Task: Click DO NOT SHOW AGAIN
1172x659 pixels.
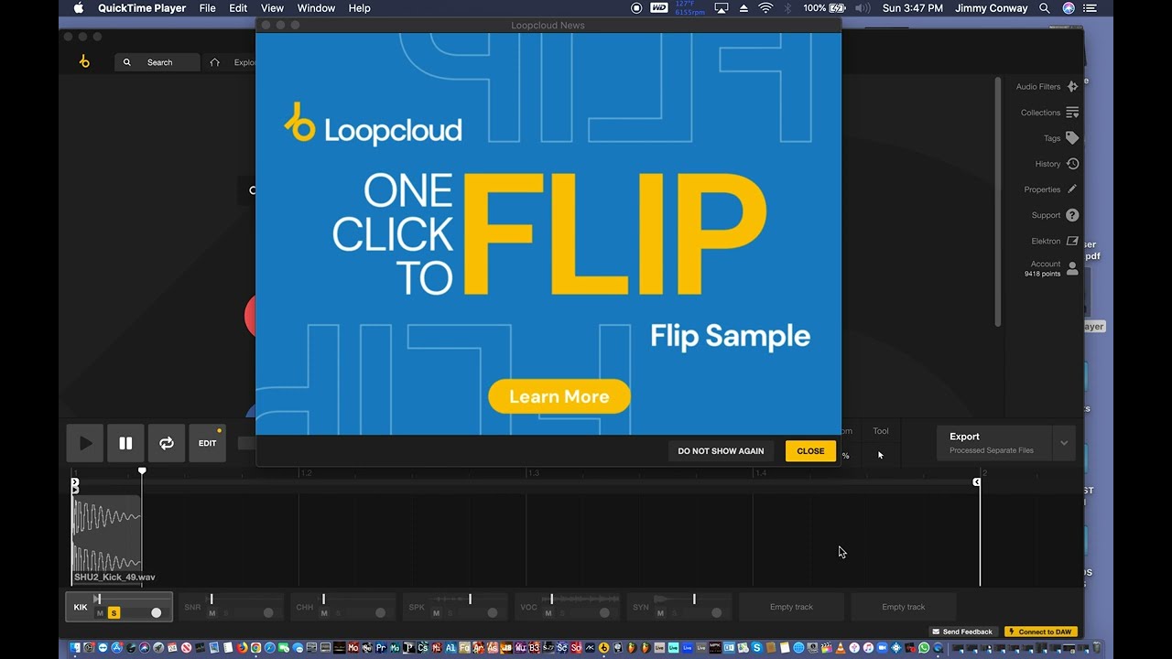Action: [x=721, y=450]
